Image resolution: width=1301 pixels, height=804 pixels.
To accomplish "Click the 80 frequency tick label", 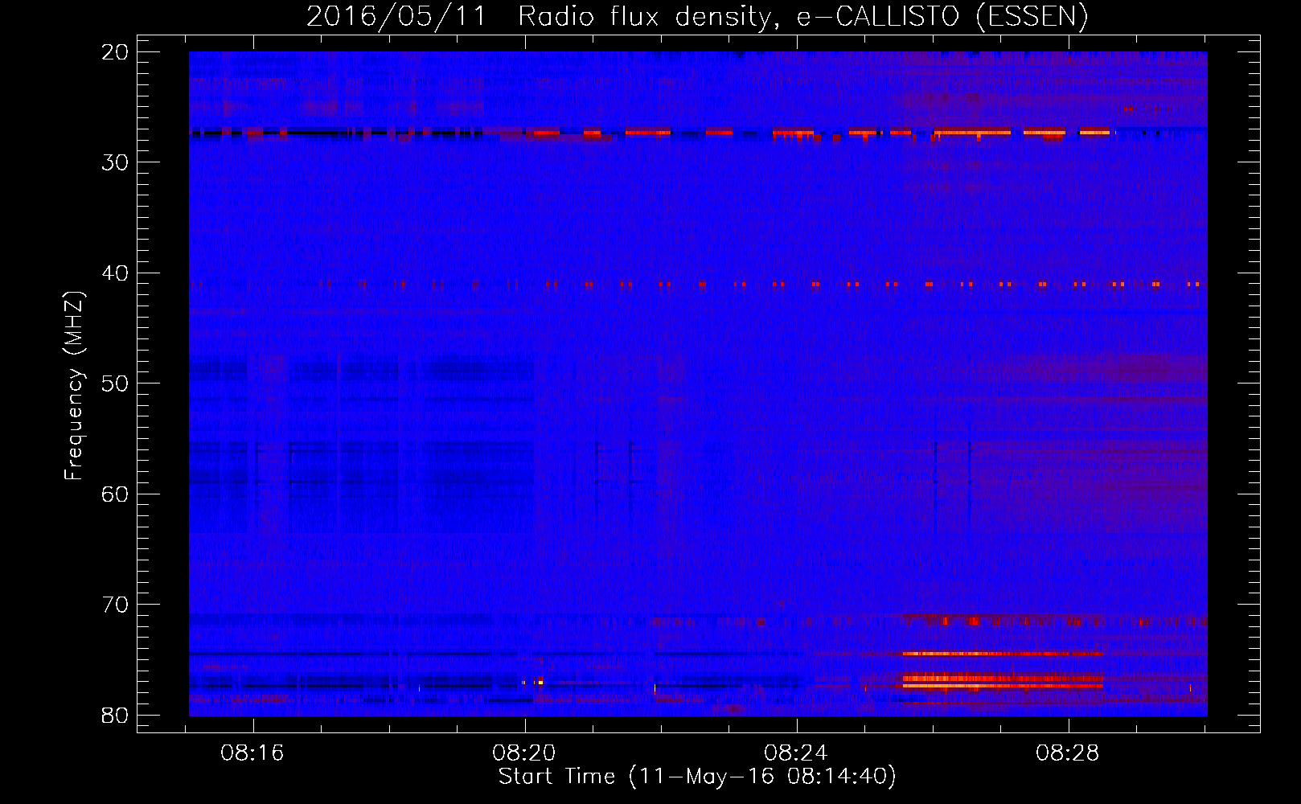I will pyautogui.click(x=115, y=716).
